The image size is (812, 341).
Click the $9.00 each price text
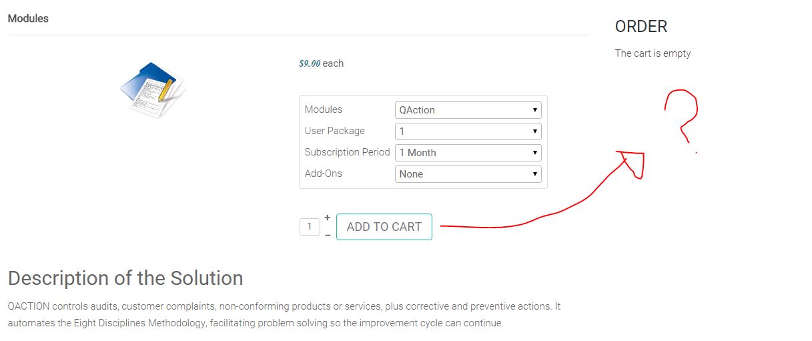point(321,63)
